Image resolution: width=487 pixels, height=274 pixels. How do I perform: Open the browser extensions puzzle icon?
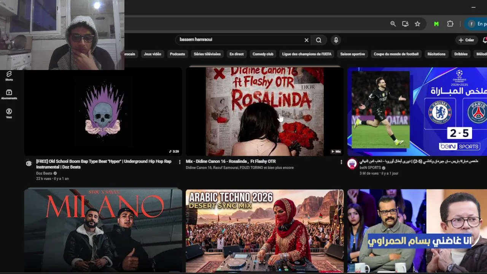pyautogui.click(x=450, y=24)
